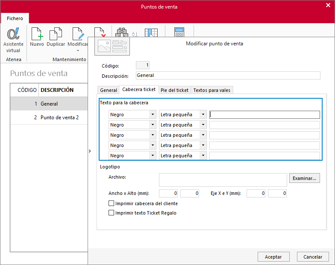
Task: Click the Aceptar button
Action: tap(273, 256)
